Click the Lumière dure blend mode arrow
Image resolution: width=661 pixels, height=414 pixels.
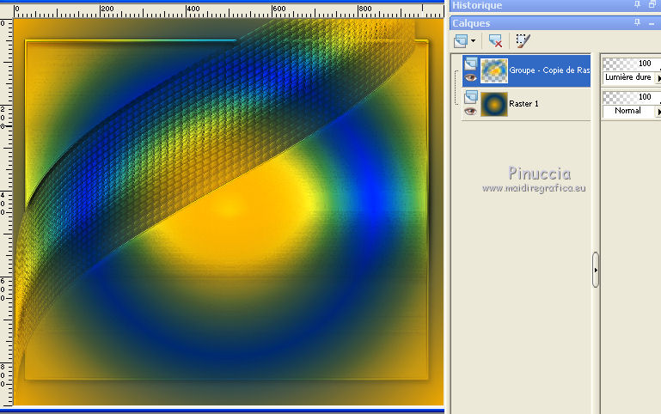click(658, 78)
